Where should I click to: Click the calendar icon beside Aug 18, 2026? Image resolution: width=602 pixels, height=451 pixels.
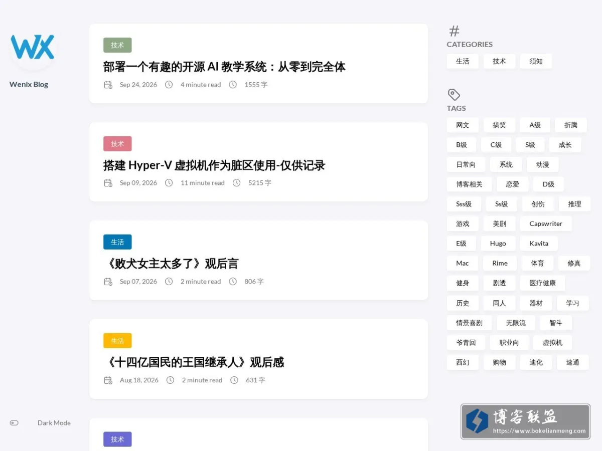[108, 380]
